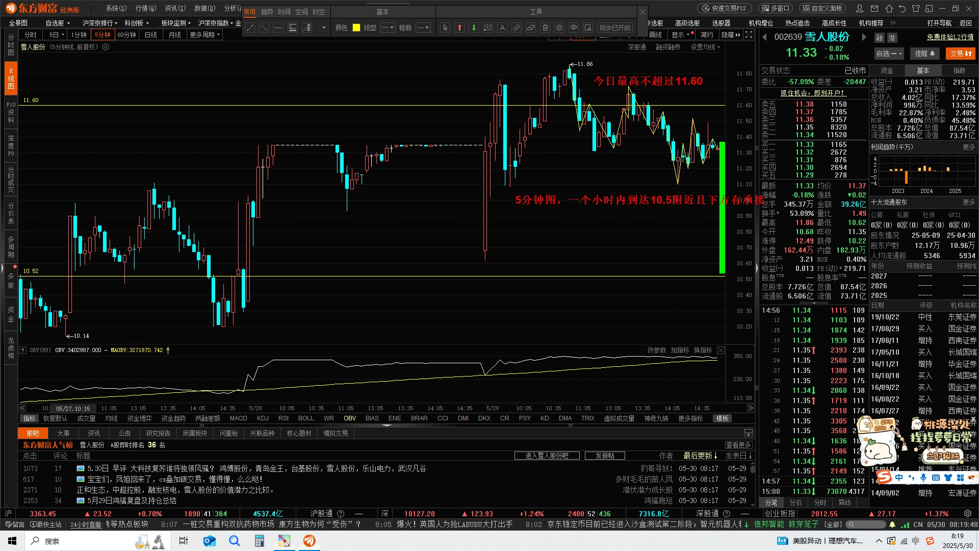Go to next stock arrow
This screenshot has height=551, width=979.
[864, 37]
